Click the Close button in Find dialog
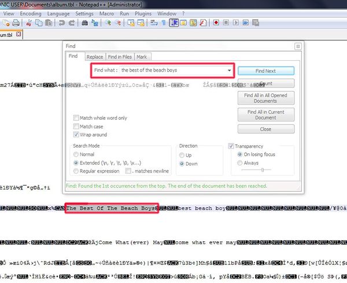The height and width of the screenshot is (283, 347). click(266, 129)
